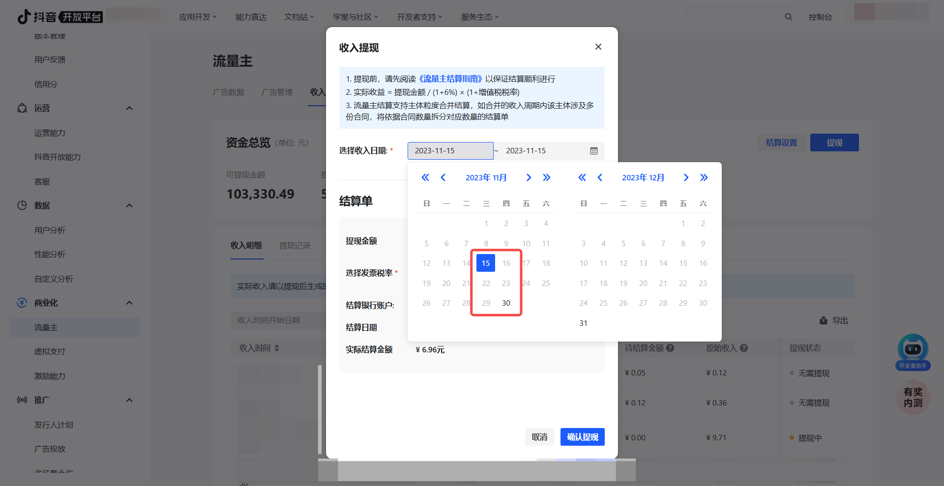Click the 确认提现 button

pos(583,437)
